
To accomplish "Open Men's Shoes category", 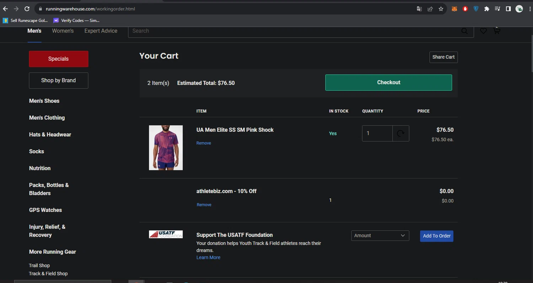I will pyautogui.click(x=44, y=101).
